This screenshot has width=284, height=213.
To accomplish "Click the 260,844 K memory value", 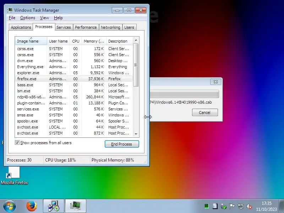I will (95, 97).
